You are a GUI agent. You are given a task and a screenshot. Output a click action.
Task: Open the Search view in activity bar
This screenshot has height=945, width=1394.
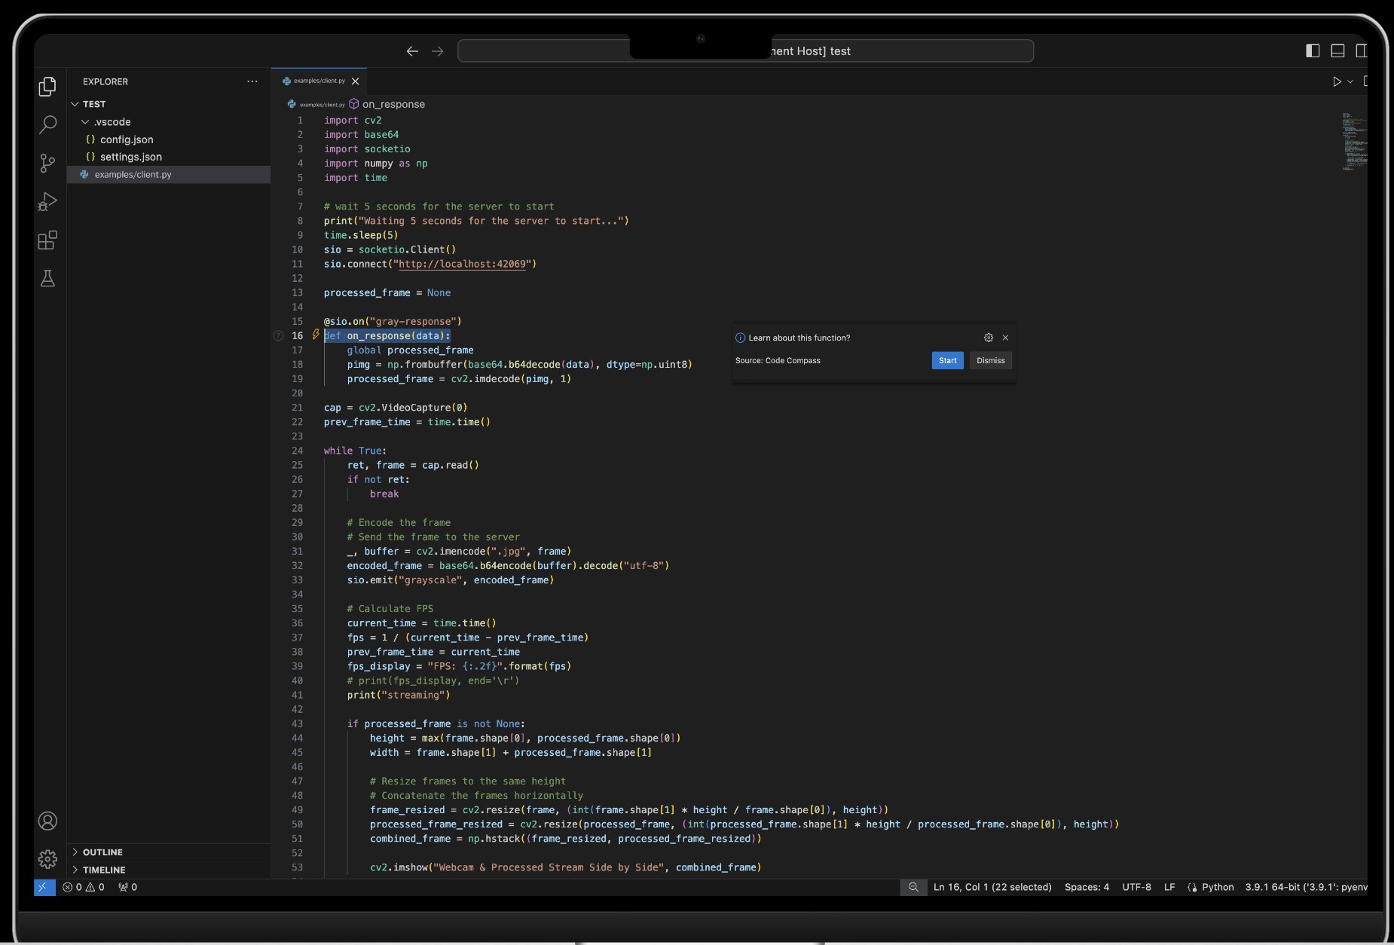pyautogui.click(x=47, y=124)
